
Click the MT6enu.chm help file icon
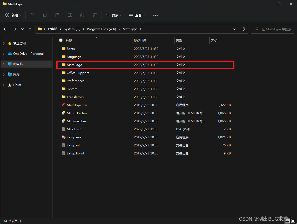[x=63, y=121]
